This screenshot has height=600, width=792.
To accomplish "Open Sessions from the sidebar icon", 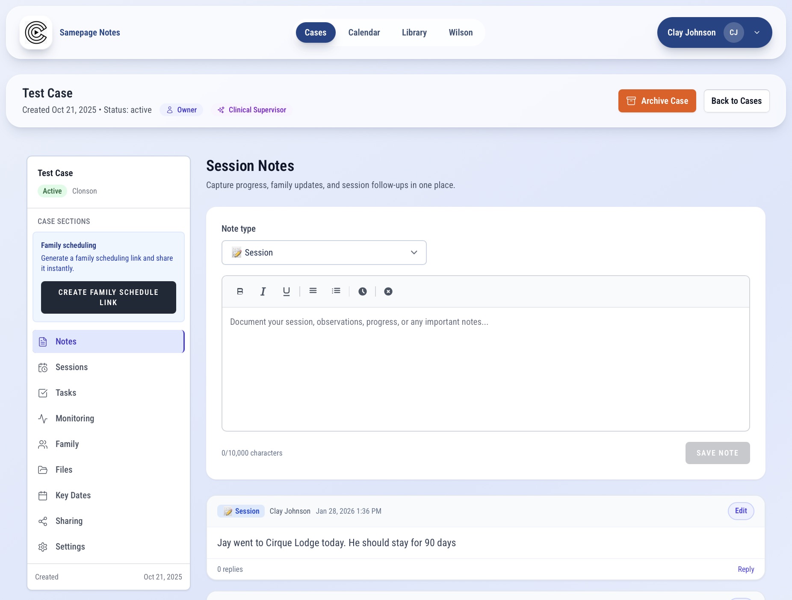I will point(43,367).
